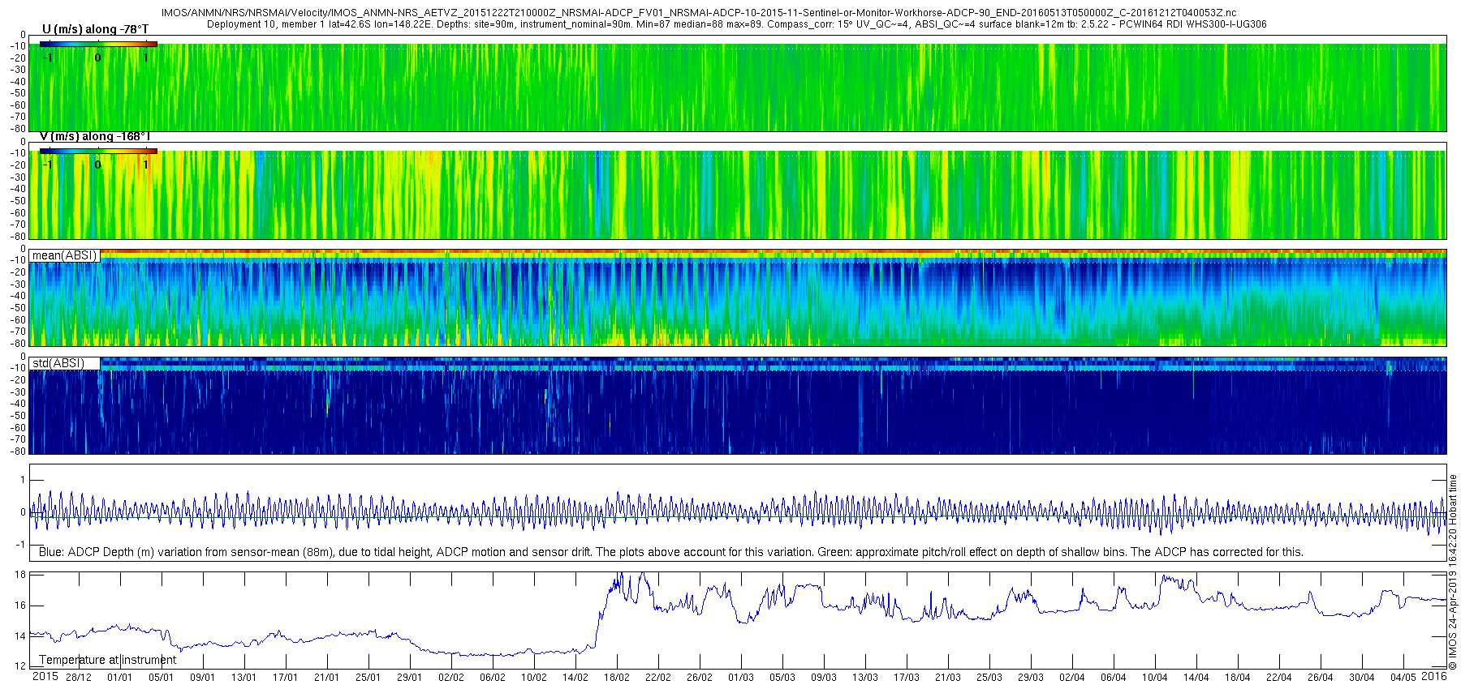1461x689 pixels.
Task: Click the V velocity colorbar
Action: (98, 151)
